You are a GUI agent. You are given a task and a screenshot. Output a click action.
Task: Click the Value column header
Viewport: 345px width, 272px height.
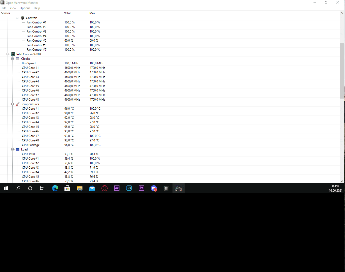[x=75, y=13]
